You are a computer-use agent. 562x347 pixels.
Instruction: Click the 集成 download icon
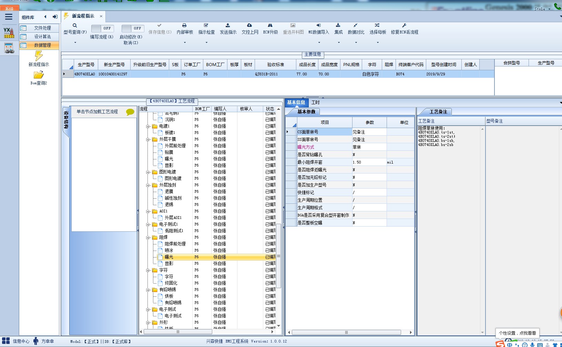point(338,25)
